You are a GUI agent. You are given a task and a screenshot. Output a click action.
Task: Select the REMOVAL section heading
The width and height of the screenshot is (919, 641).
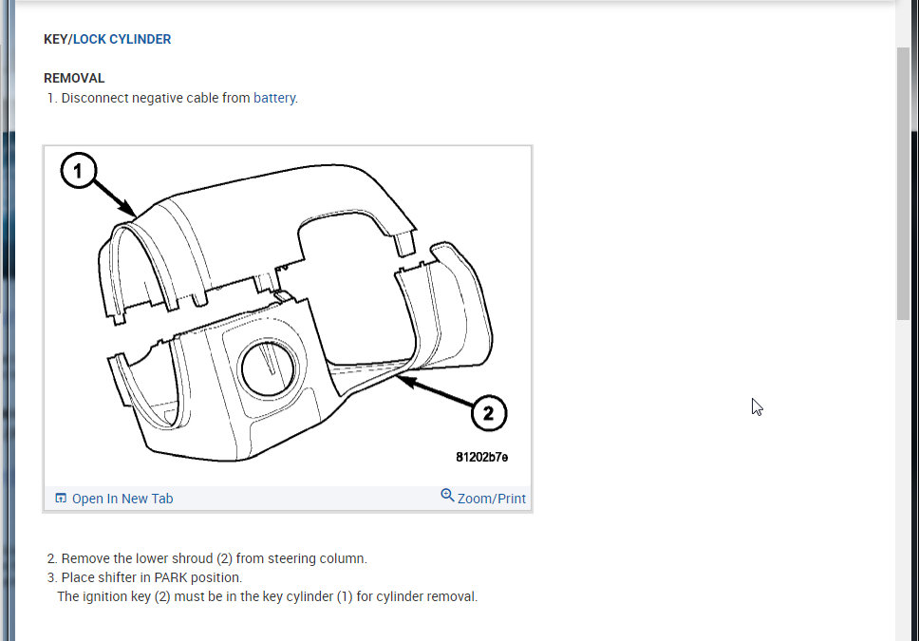tap(74, 78)
